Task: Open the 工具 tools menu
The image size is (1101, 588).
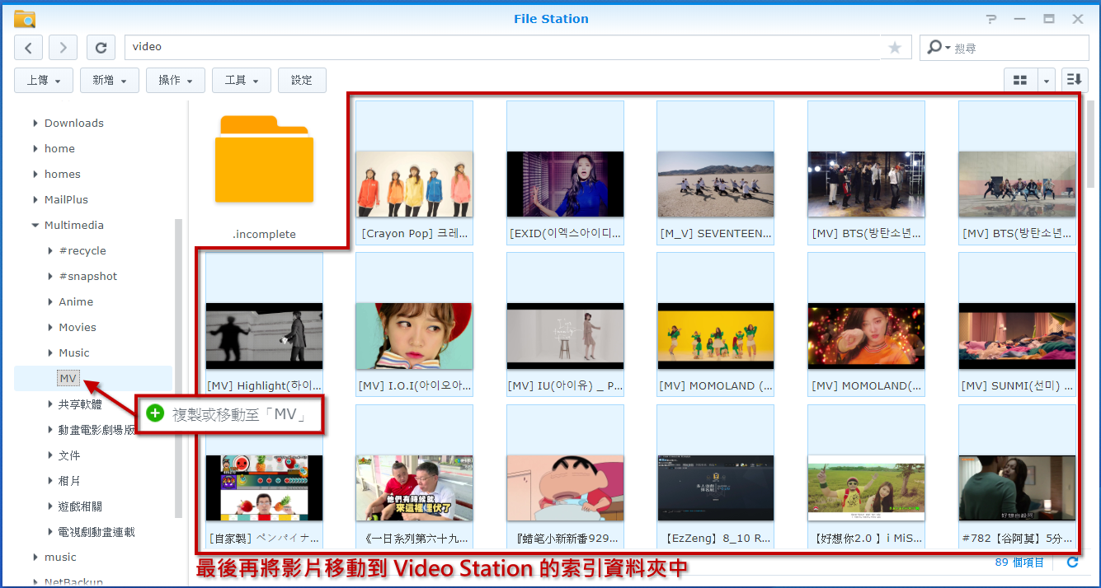Action: (242, 80)
